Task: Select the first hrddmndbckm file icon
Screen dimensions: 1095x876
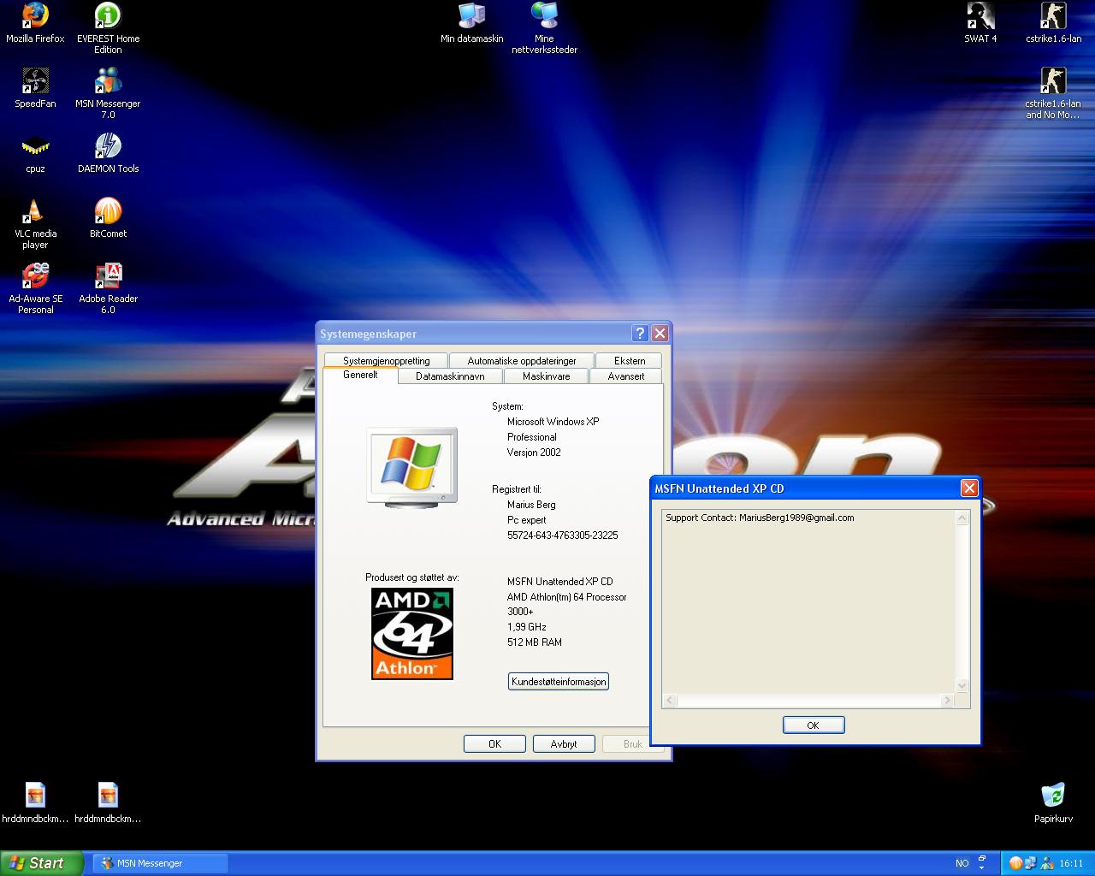Action: (x=35, y=802)
